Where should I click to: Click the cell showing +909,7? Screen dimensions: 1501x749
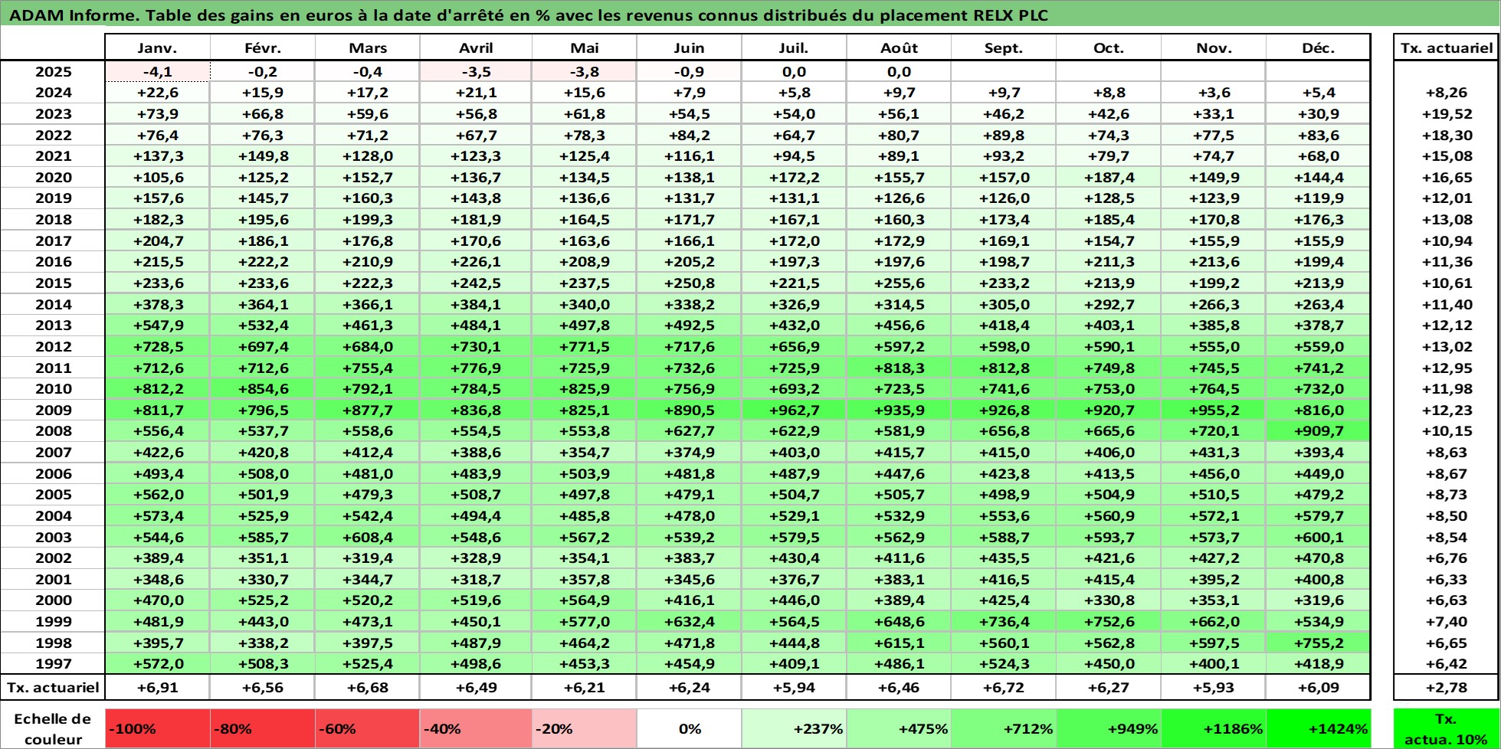[x=1318, y=431]
